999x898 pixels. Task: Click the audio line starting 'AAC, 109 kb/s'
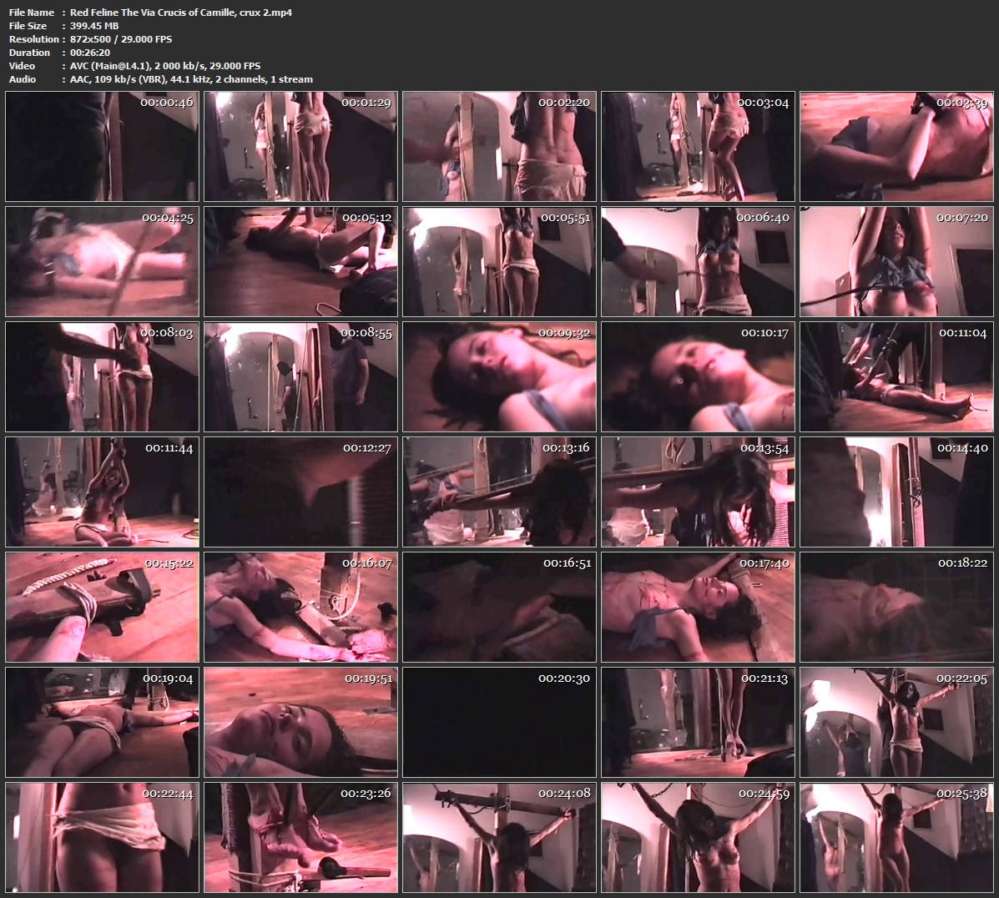[191, 79]
